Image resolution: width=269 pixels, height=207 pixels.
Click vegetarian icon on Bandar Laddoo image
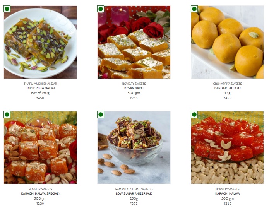pyautogui.click(x=194, y=9)
